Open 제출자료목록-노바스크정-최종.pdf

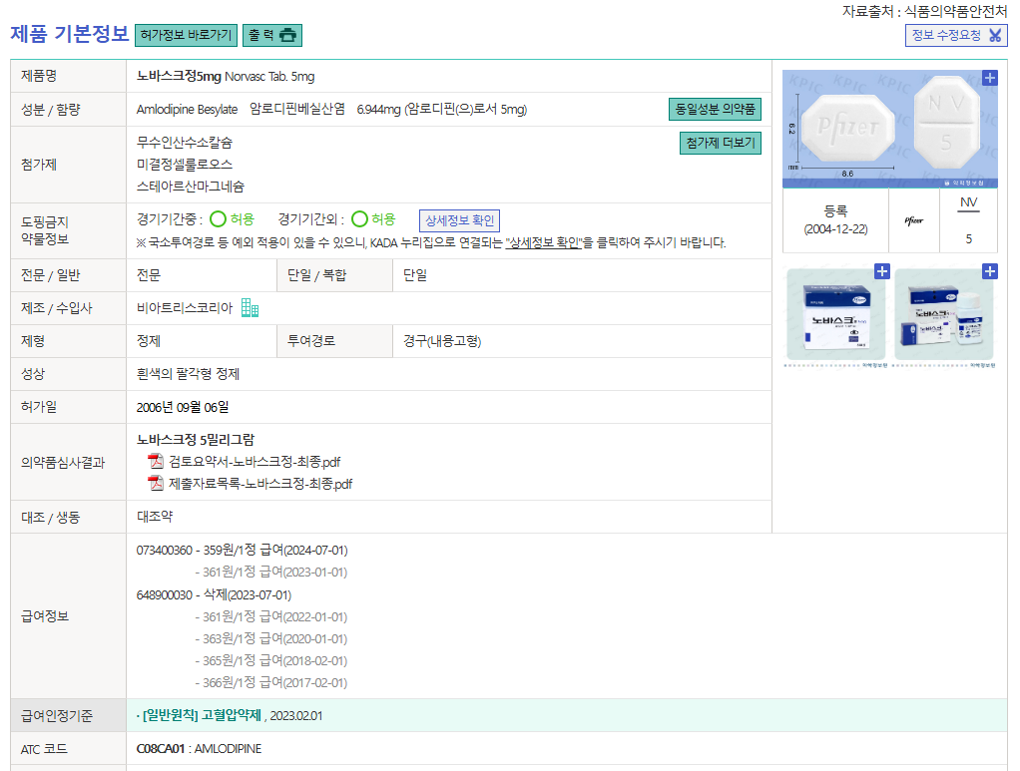260,485
